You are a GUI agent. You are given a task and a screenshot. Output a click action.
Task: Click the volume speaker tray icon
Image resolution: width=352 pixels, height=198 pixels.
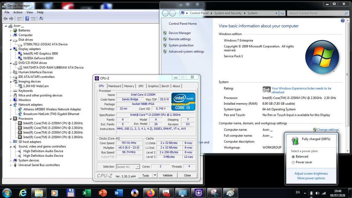pyautogui.click(x=317, y=193)
